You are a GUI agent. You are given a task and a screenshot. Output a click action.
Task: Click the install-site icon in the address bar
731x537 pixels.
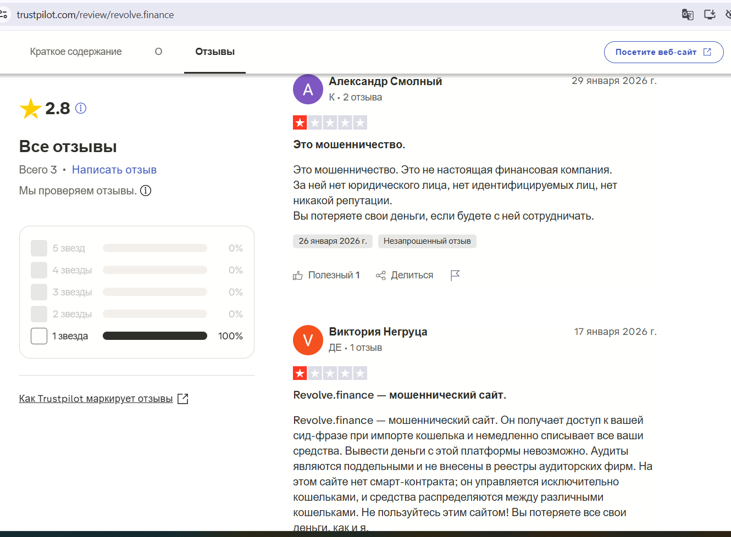tap(710, 14)
